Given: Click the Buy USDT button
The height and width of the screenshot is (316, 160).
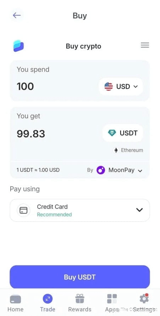Looking at the screenshot, I should coord(80,277).
